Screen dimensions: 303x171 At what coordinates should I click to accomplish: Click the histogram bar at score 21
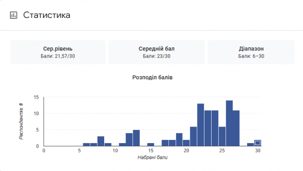pyautogui.click(x=194, y=137)
